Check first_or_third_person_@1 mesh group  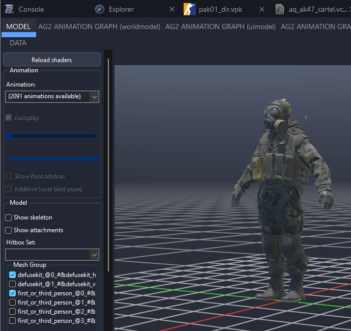(x=13, y=302)
